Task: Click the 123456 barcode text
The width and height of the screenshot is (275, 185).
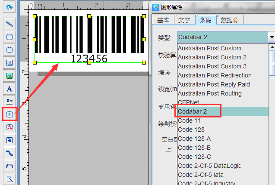Action: click(x=89, y=59)
